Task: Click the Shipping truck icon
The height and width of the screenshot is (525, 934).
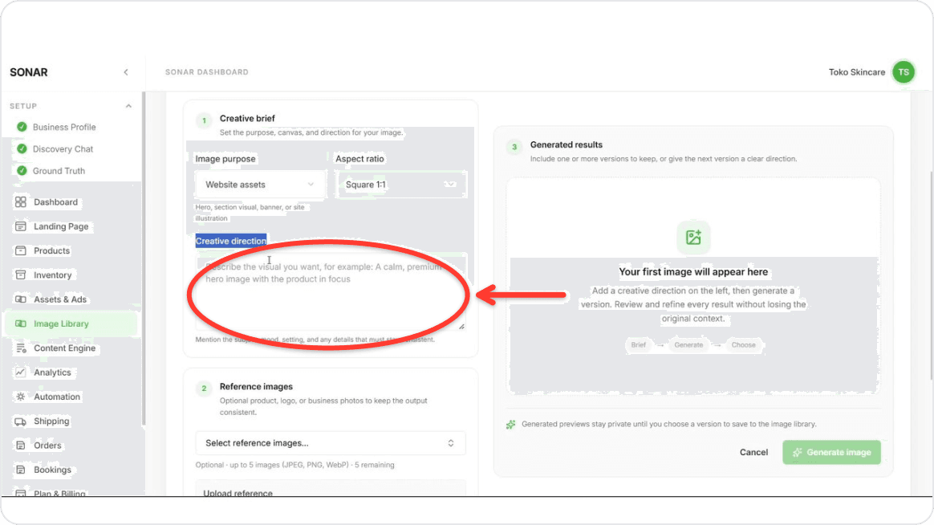Action: [x=21, y=421]
